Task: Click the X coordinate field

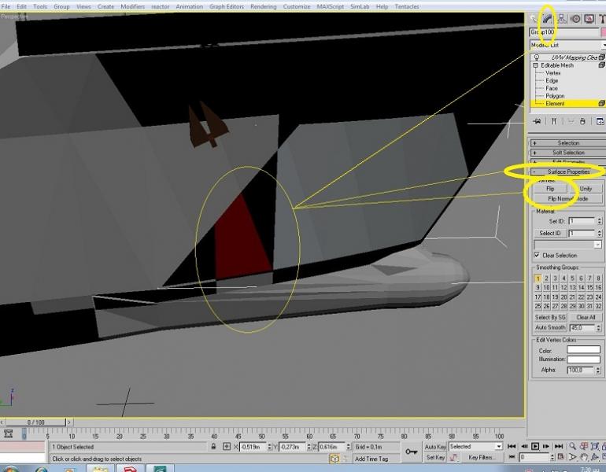Action: click(253, 447)
